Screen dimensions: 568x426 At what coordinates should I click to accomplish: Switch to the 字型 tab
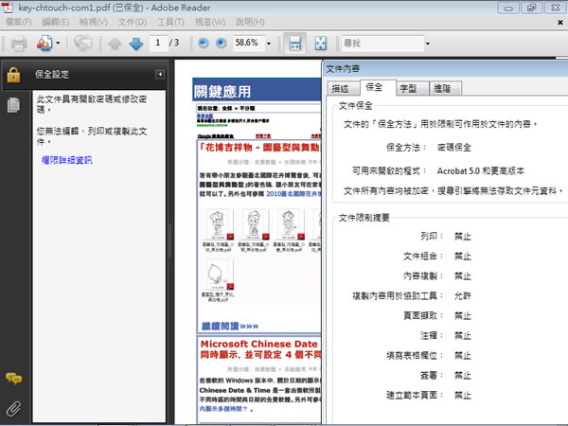(x=412, y=88)
